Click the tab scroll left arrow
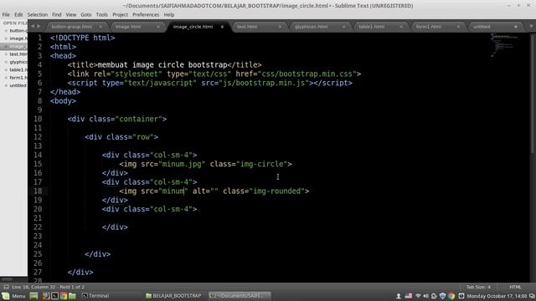 point(33,26)
